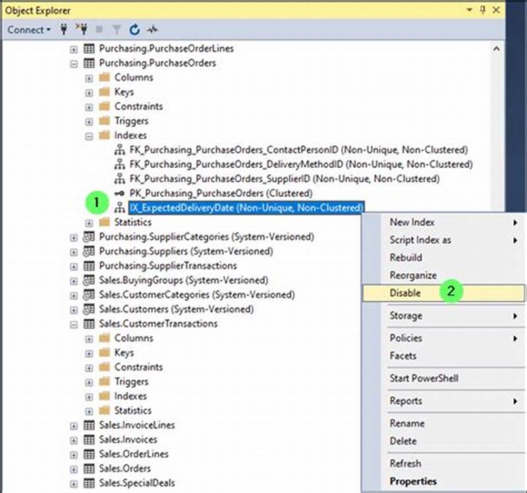Open Activity Monitor from the toolbar
The height and width of the screenshot is (493, 527).
(153, 30)
